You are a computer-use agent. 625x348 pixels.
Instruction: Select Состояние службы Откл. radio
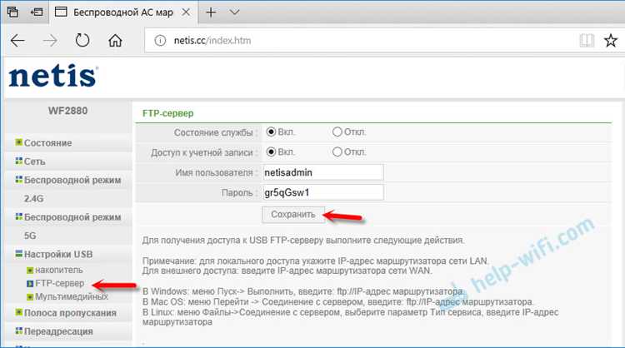337,132
